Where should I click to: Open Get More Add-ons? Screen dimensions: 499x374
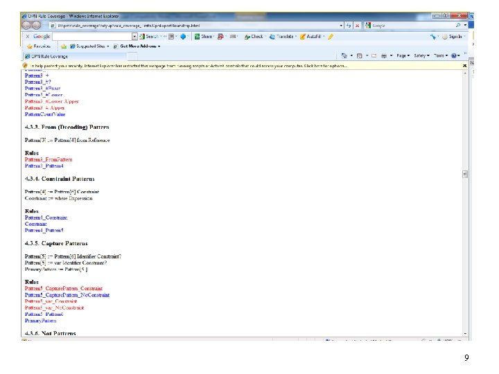[137, 46]
